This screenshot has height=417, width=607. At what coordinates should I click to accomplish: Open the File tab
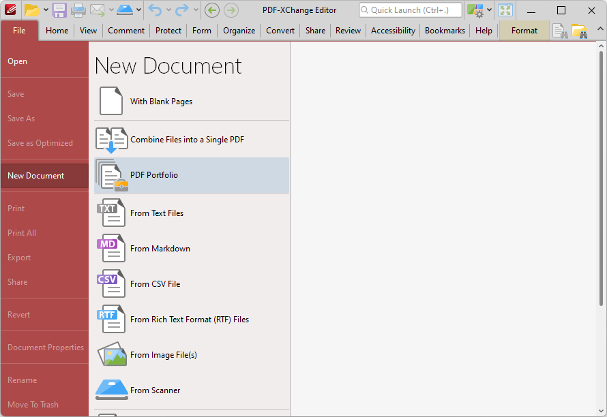pos(19,31)
